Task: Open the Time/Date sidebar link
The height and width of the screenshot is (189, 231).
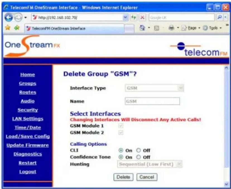Action: pyautogui.click(x=28, y=127)
